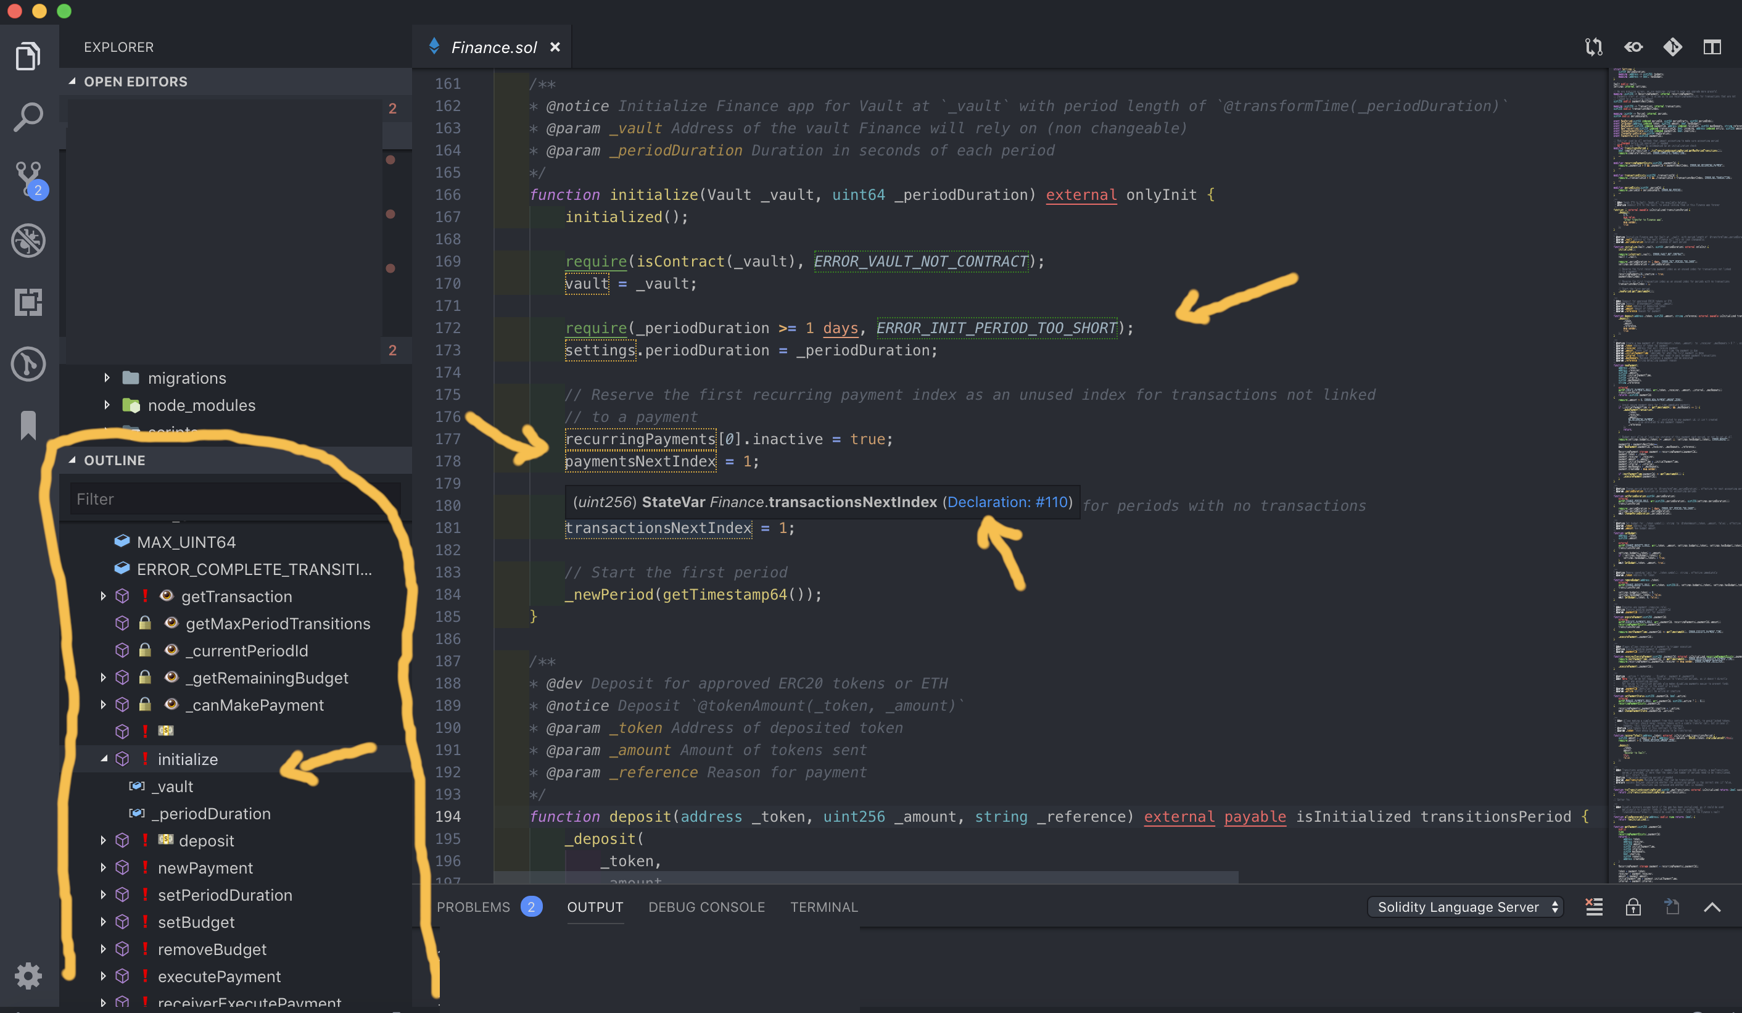Close the Finance.sol editor tab

tap(555, 47)
